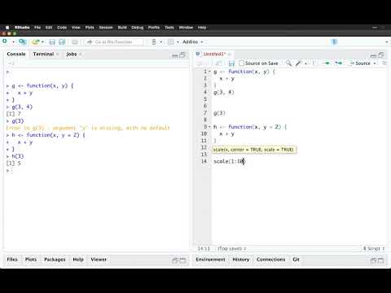Maximize the Files pane

coord(182,260)
